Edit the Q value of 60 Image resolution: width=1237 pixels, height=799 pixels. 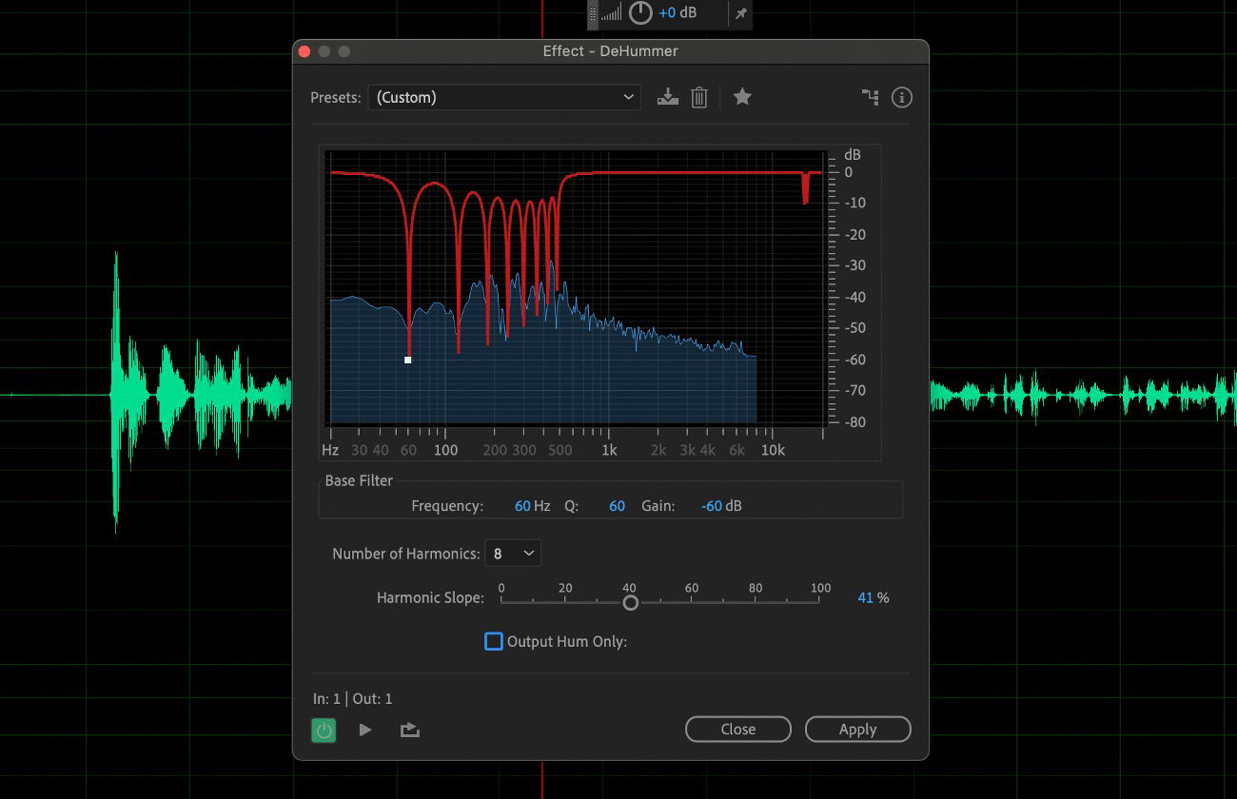tap(616, 505)
